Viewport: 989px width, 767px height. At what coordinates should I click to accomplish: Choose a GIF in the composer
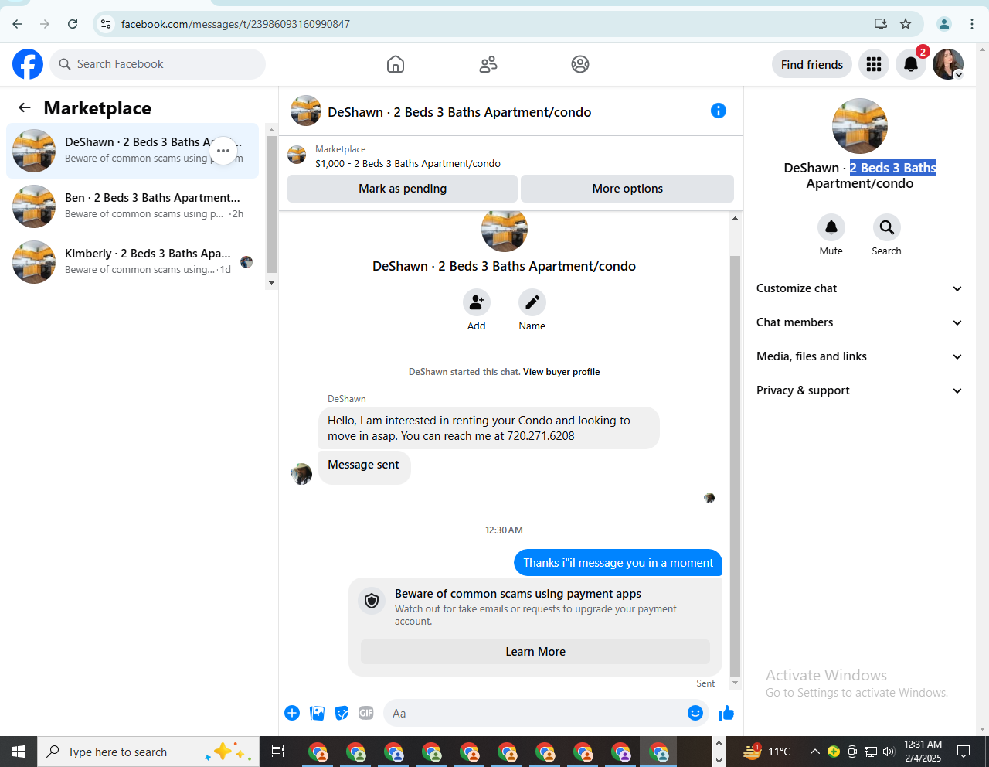[366, 713]
